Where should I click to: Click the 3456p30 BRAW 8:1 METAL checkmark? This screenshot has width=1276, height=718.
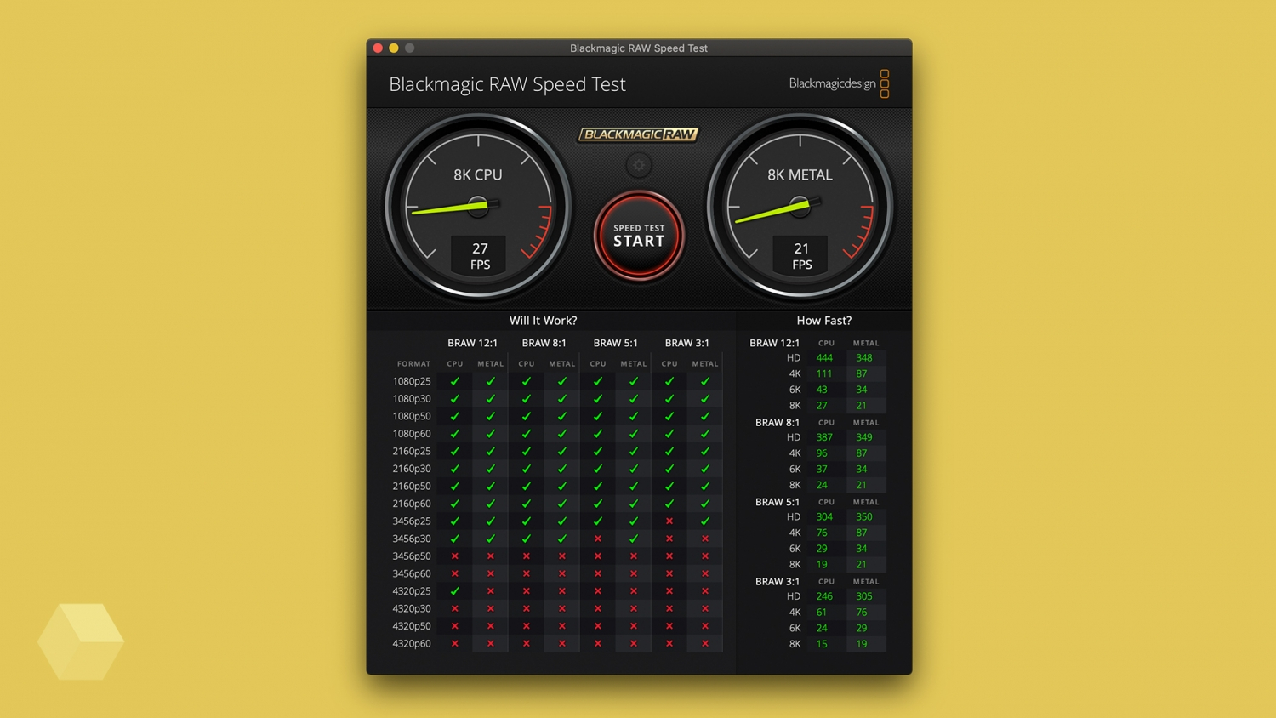click(562, 538)
